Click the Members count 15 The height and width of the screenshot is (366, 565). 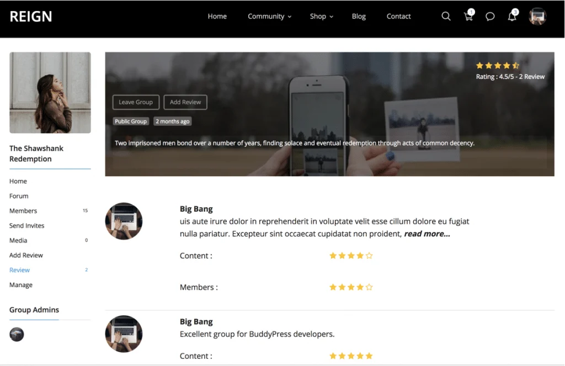coord(85,210)
